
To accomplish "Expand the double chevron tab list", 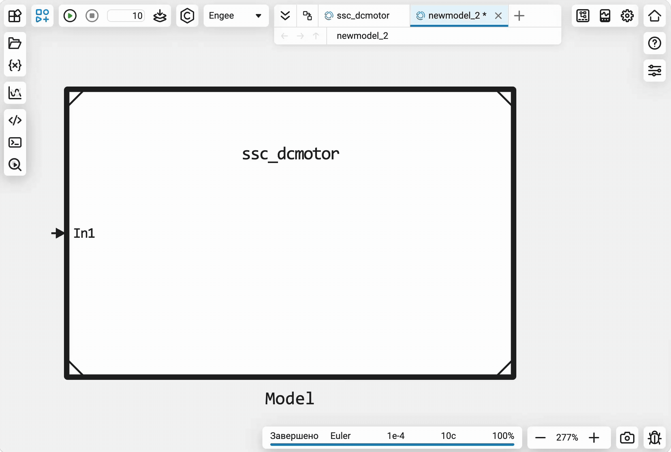I will (285, 16).
